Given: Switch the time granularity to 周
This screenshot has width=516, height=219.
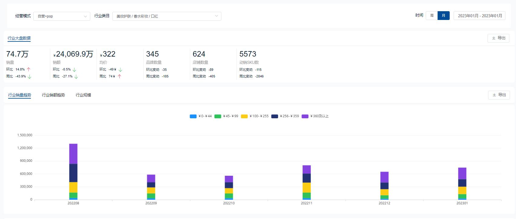Looking at the screenshot, I should pos(432,15).
